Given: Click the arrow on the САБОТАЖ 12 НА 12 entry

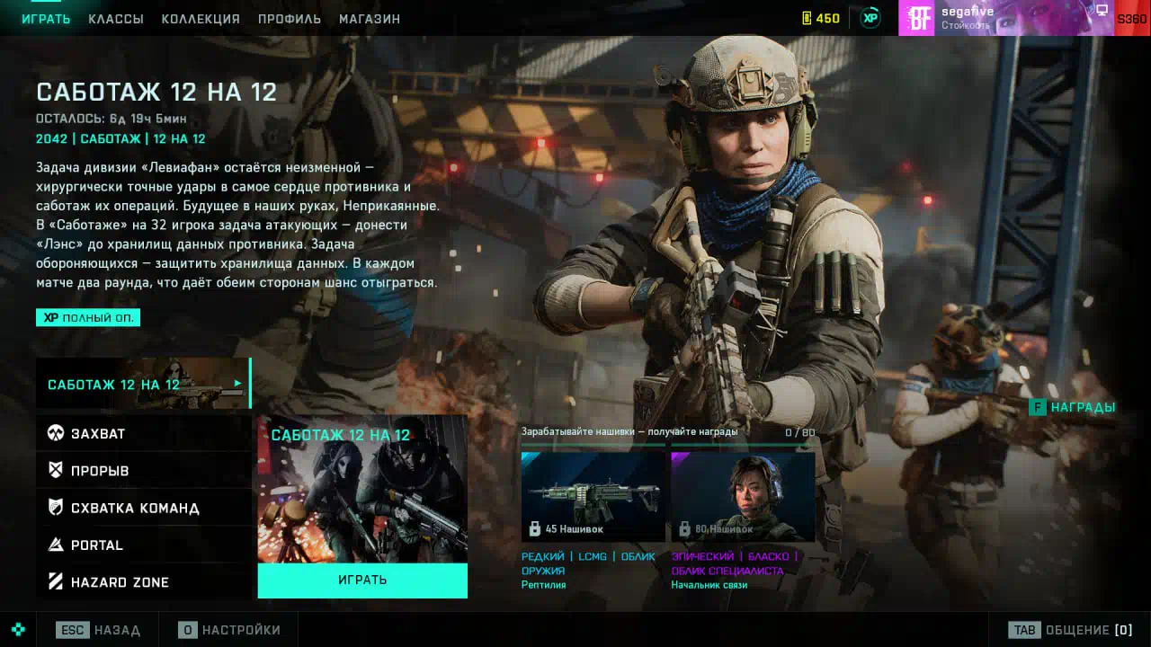Looking at the screenshot, I should pos(237,384).
